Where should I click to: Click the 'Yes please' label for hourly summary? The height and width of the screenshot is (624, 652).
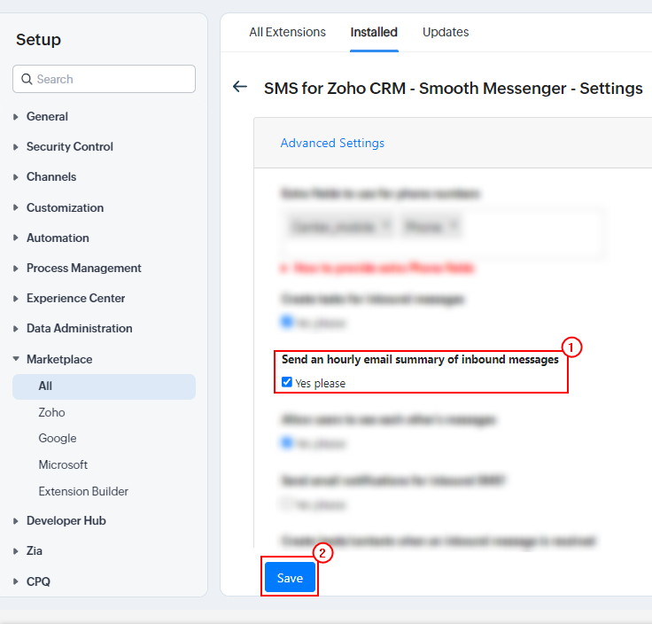coord(320,383)
